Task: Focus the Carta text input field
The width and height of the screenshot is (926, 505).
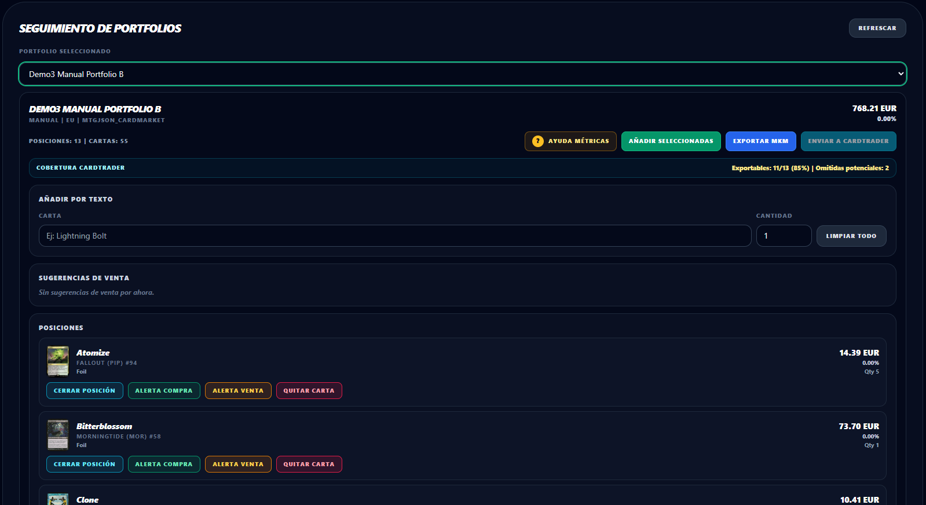Action: (x=394, y=236)
